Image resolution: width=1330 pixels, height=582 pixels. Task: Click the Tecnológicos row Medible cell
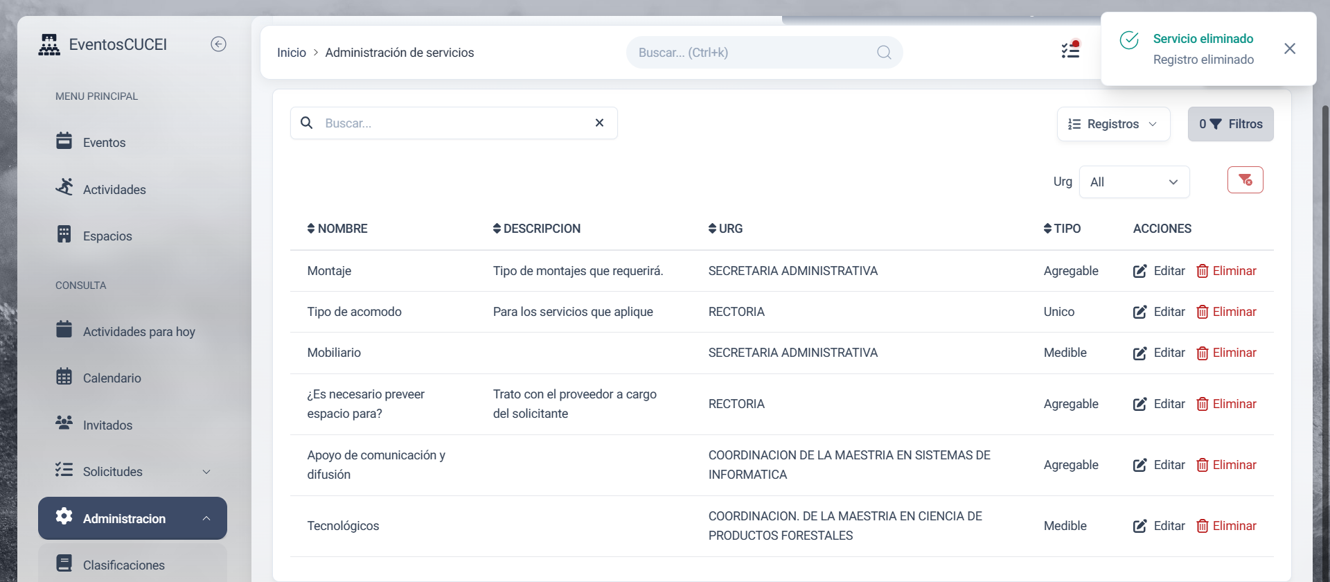(x=1065, y=526)
